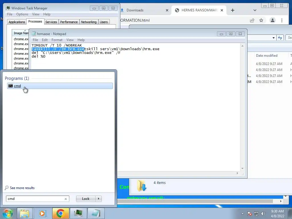
Task: Click Notepad horizontal scroll right arrow
Action: point(237,173)
